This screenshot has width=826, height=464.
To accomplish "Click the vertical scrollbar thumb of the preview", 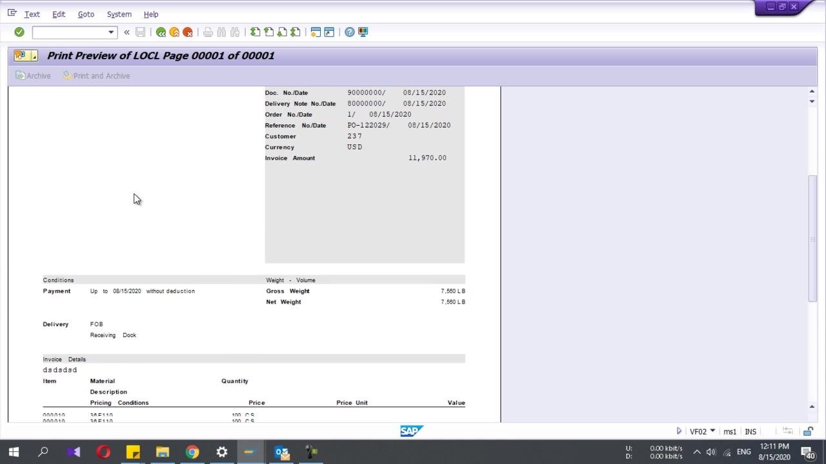I will tap(812, 238).
